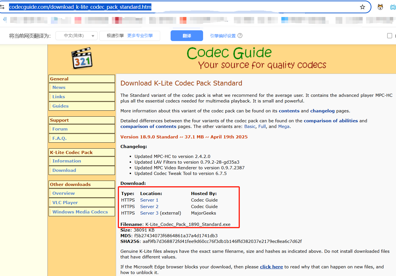
Task: Click 'Updated MPC-HC to version 2.4.2.0' line
Action: 172,157
